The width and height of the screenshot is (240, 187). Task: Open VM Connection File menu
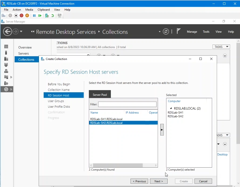6,10
